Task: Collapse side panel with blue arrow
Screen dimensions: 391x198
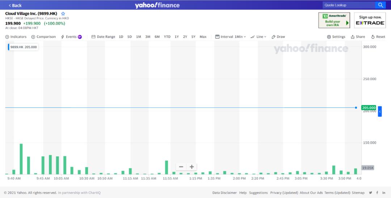Action: (x=380, y=112)
